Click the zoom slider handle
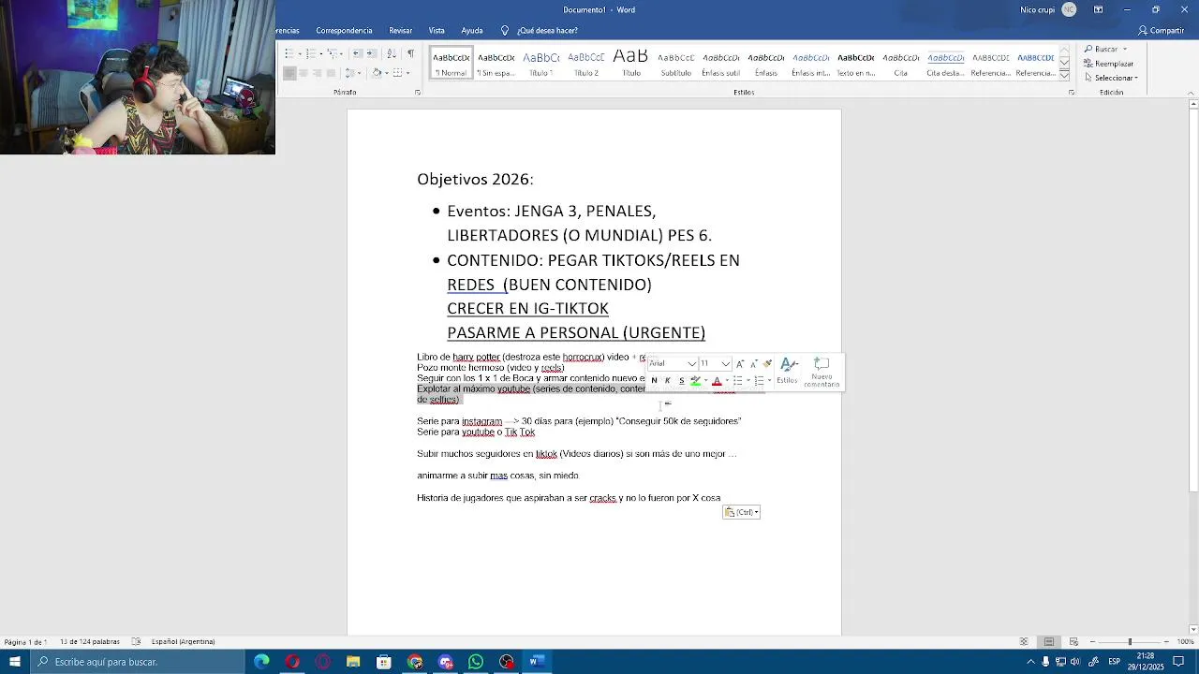This screenshot has height=674, width=1199. (x=1130, y=642)
